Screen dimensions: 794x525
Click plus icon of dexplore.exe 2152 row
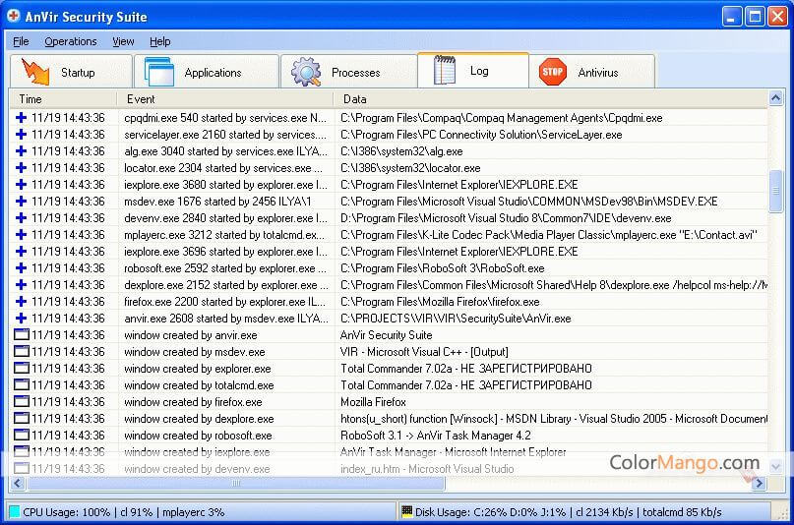21,284
